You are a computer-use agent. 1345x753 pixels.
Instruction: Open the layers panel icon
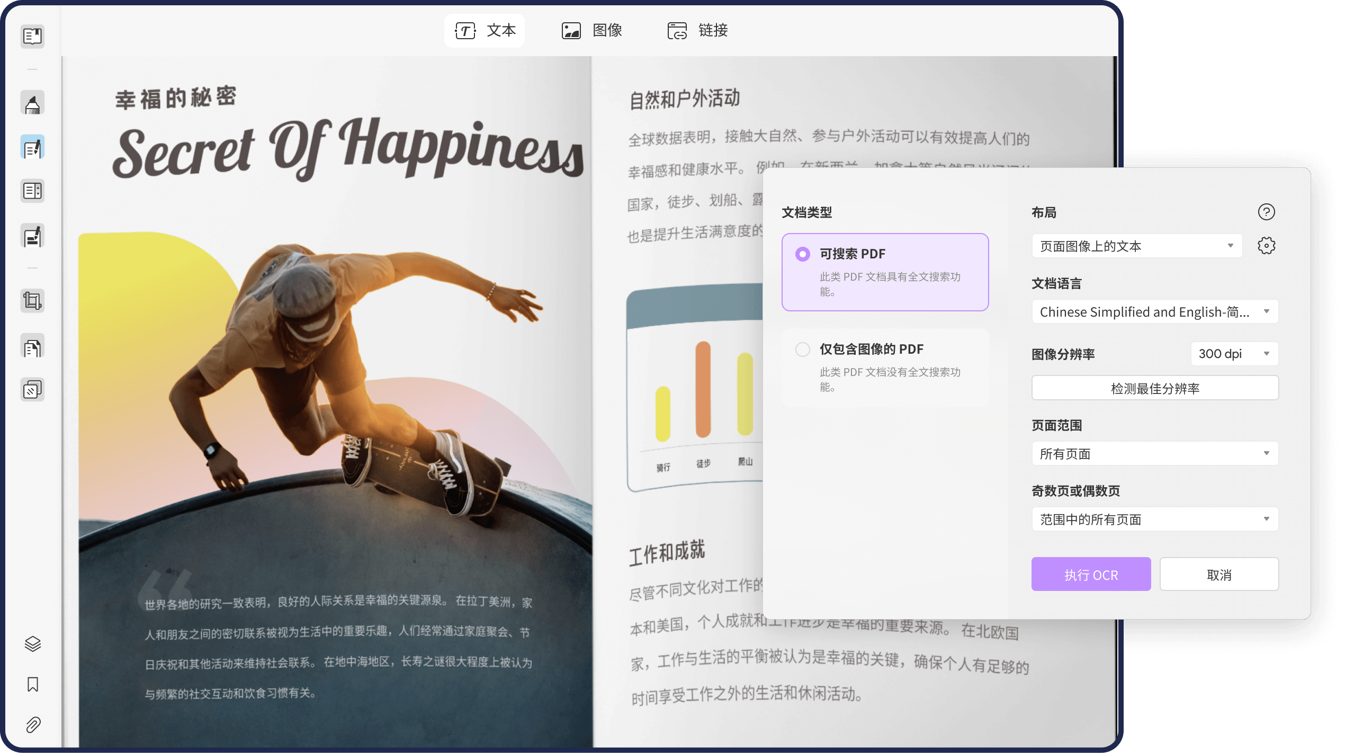pos(33,644)
